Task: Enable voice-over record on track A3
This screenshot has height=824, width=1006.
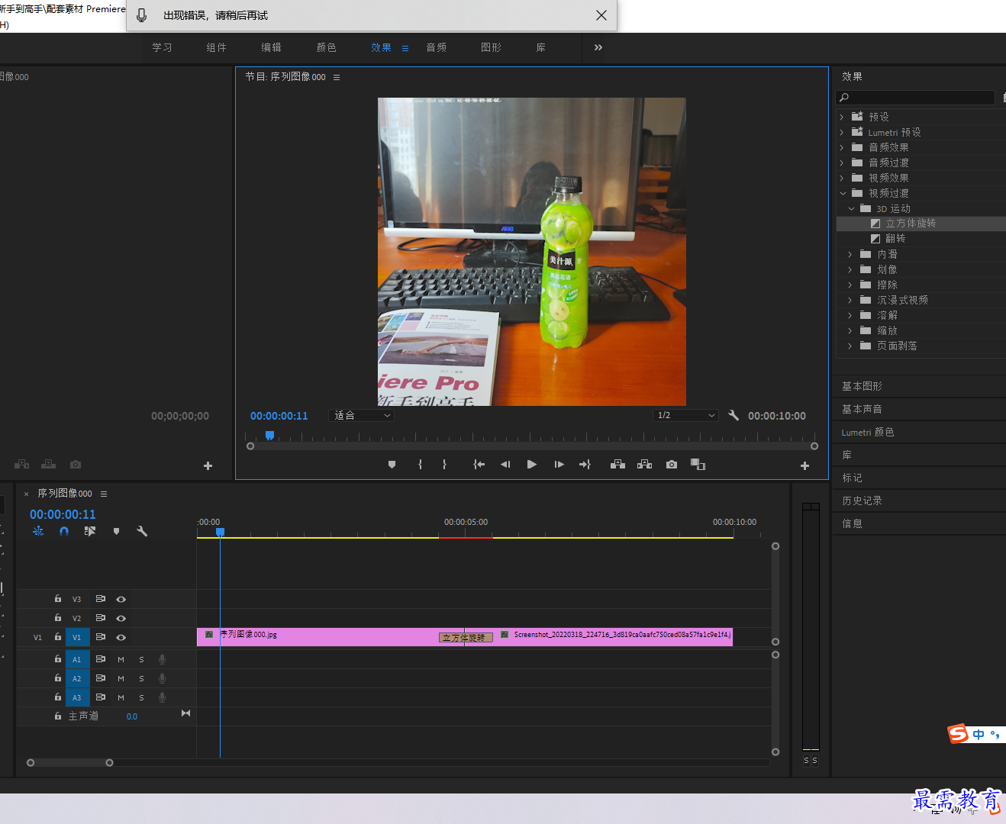Action: click(x=162, y=698)
